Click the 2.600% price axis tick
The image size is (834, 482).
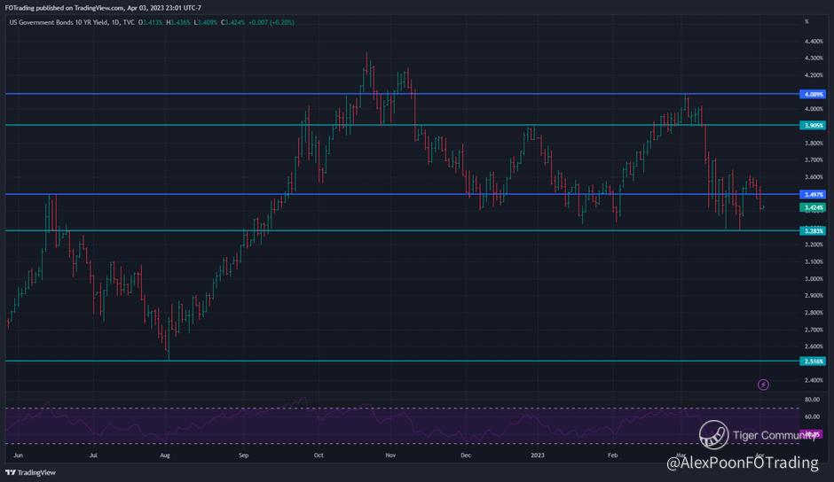click(814, 346)
